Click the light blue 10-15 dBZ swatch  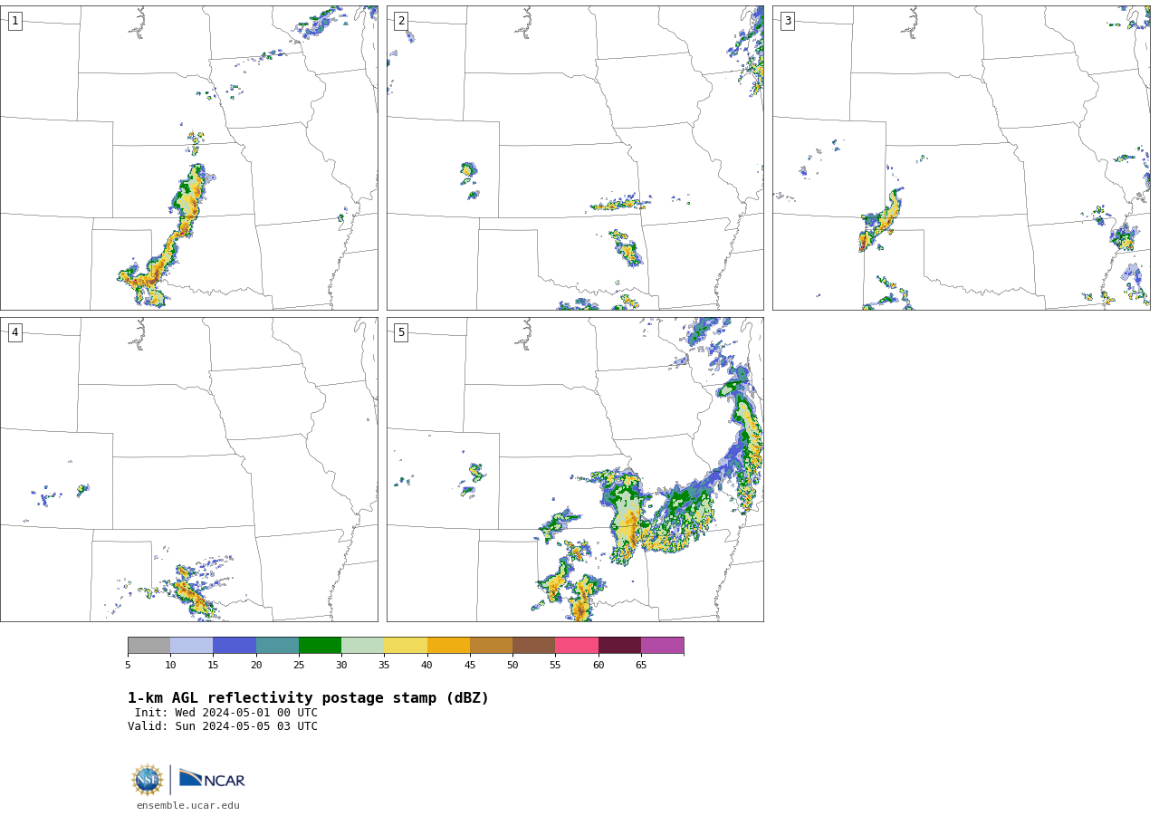pos(191,646)
